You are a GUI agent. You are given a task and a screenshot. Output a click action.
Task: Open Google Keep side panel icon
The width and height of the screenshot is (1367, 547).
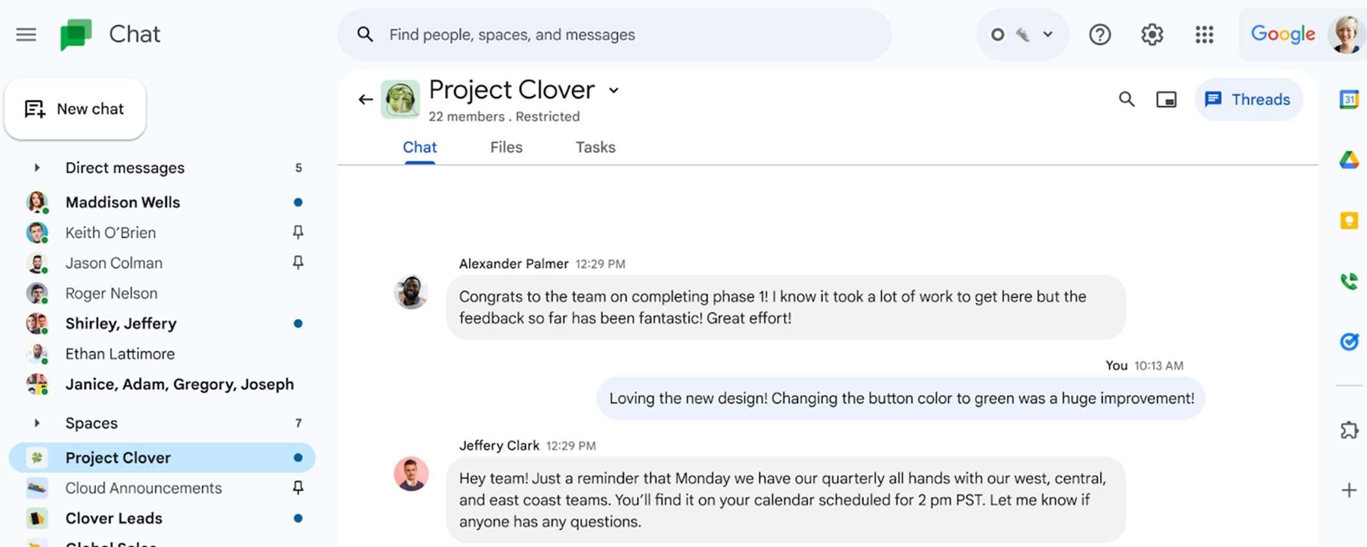tap(1349, 221)
